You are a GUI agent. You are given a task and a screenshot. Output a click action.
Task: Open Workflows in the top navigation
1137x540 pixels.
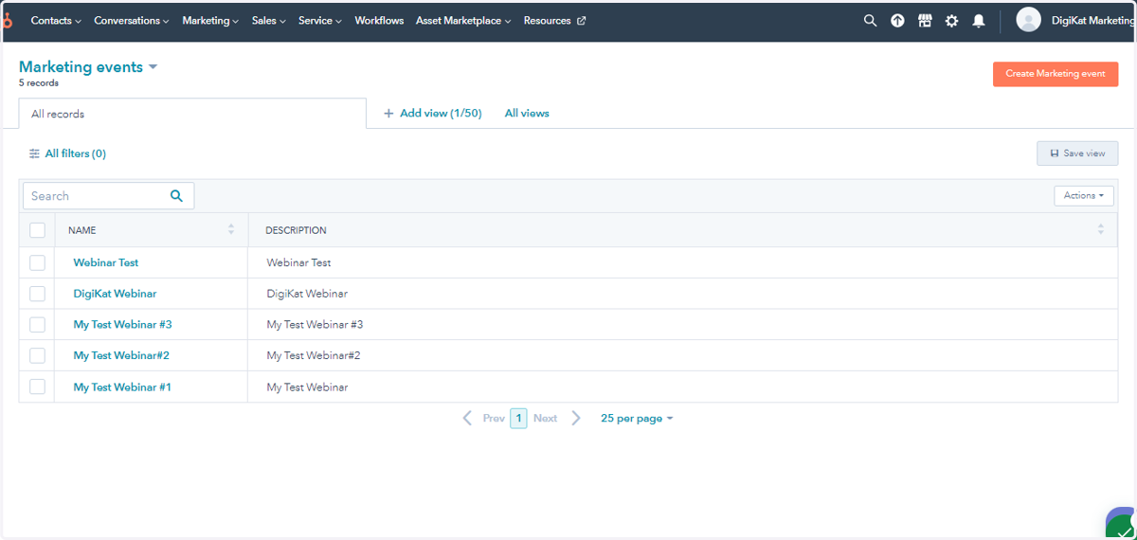tap(379, 20)
